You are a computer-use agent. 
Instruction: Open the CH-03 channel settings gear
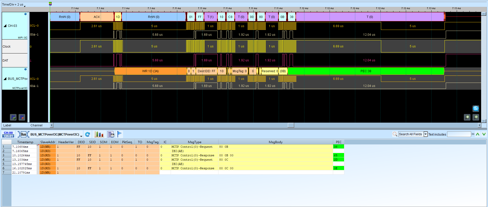coord(25,14)
